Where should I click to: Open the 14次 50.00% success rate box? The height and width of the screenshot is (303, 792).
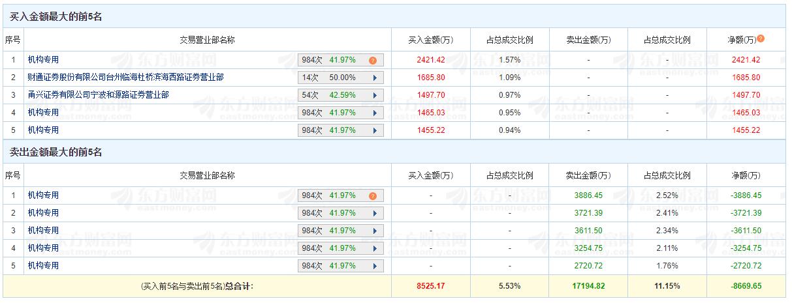coord(340,78)
